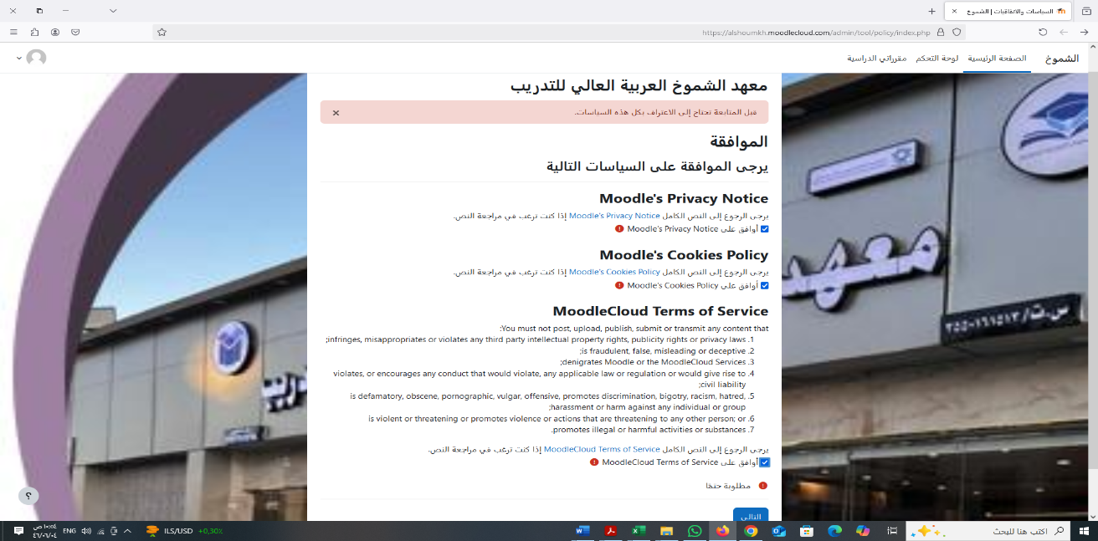Viewport: 1098px width, 541px height.
Task: Click the Moodle's Privacy Notice heading
Action: pos(684,198)
